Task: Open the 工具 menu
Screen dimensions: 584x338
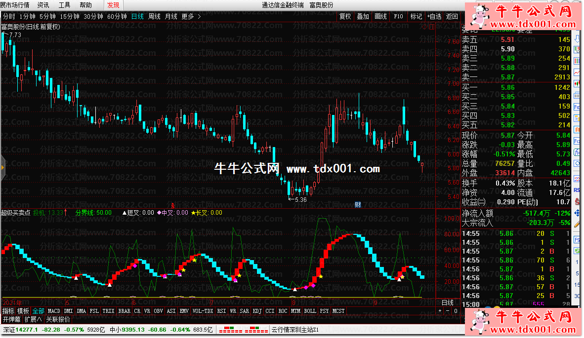Action: tap(64, 5)
